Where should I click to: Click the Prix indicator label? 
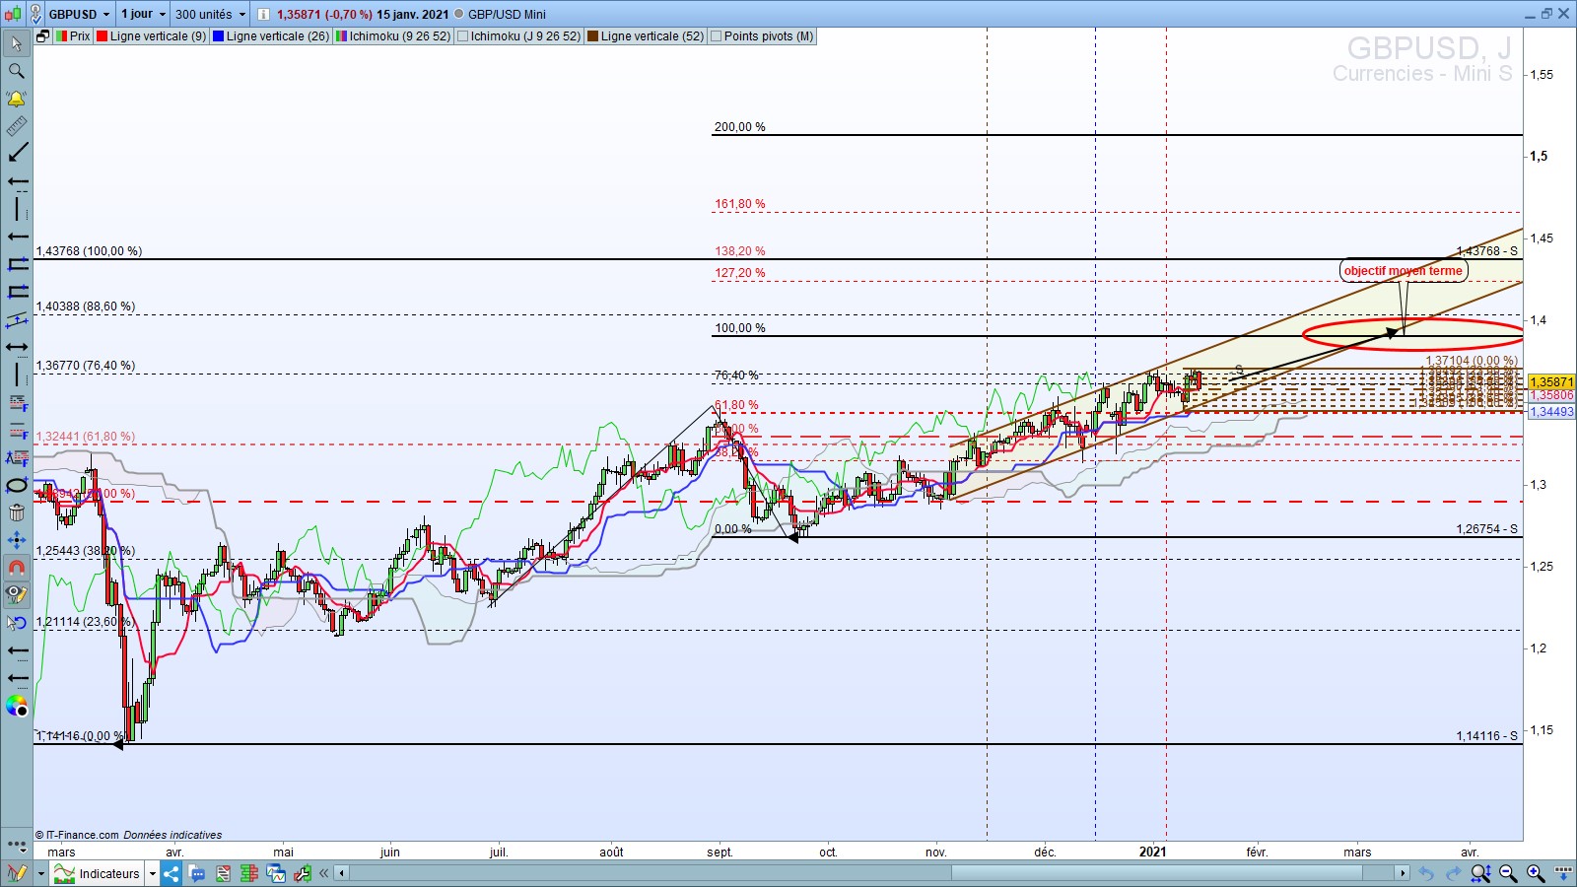pos(79,36)
